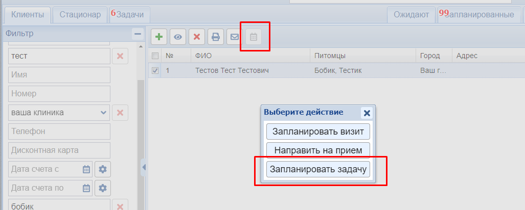Clear the 'тест' filter field

(x=120, y=56)
